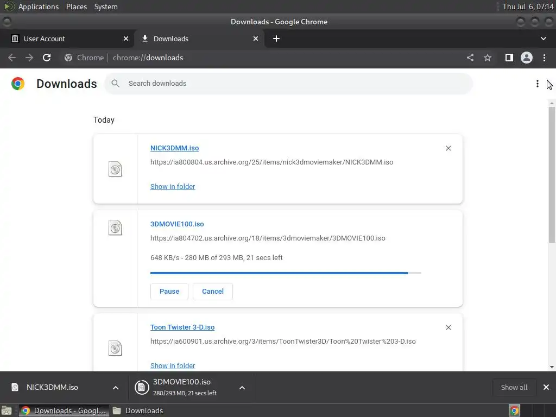This screenshot has height=417, width=556.
Task: Click the Chrome site info icon in address bar
Action: [68, 58]
